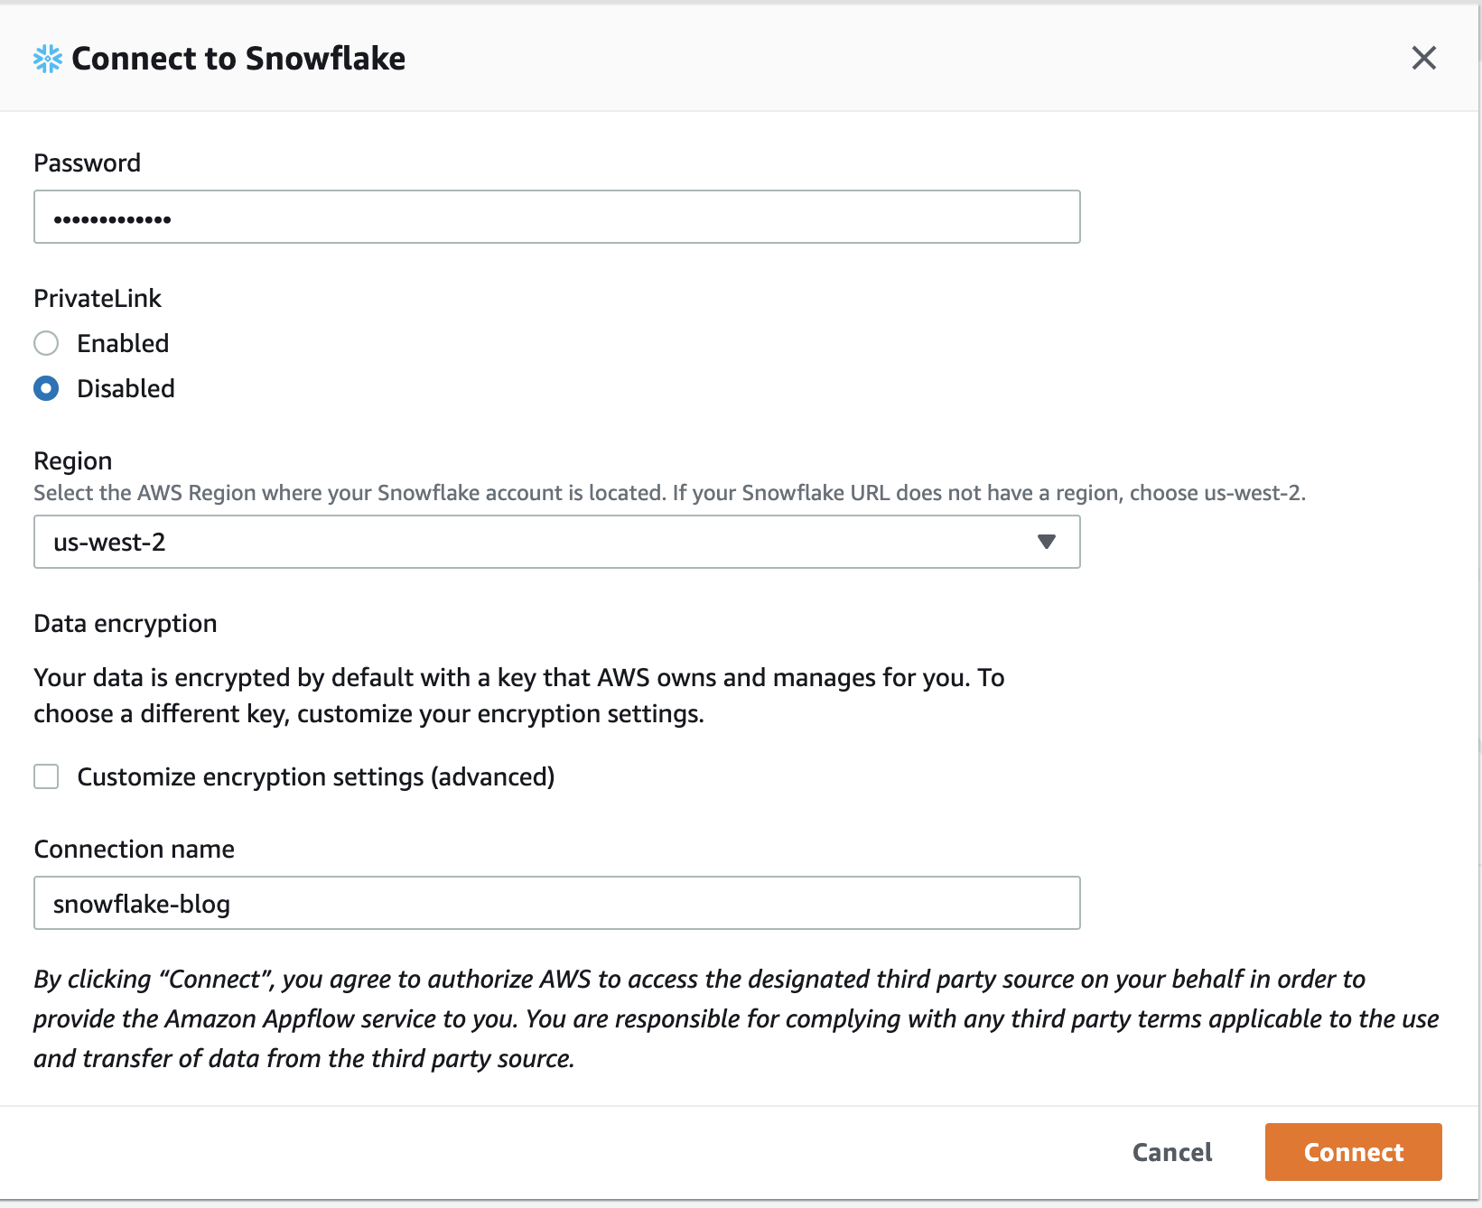Viewport: 1482px width, 1208px height.
Task: Click the Region dropdown arrow icon
Action: 1046,542
